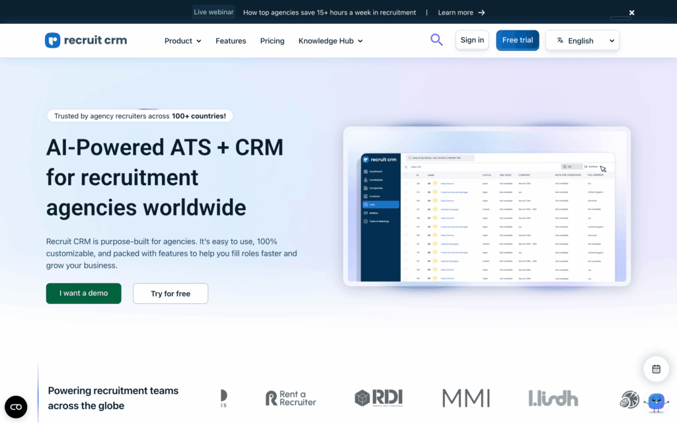Screen dimensions: 677x423
Task: Go to the Pricing page
Action: pos(272,41)
